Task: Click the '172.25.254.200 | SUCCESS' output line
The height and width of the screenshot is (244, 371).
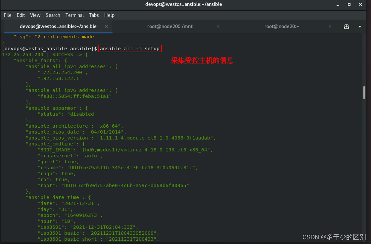Action: (x=45, y=55)
